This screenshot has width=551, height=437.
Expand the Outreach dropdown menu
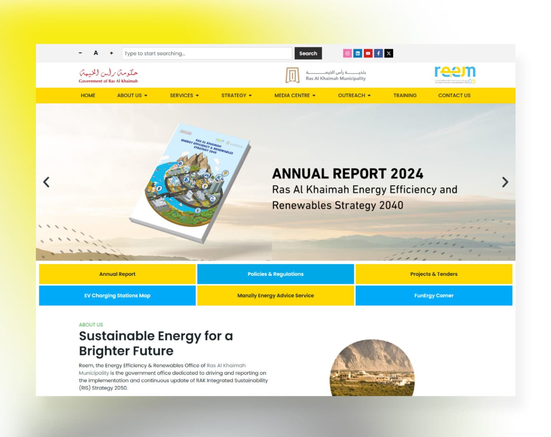point(354,95)
